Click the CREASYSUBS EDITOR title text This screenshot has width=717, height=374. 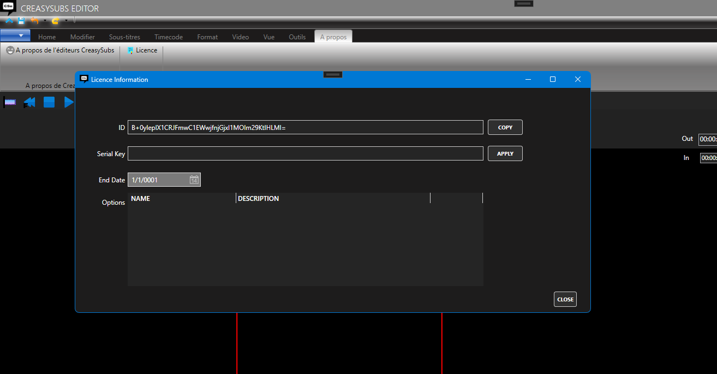[59, 9]
